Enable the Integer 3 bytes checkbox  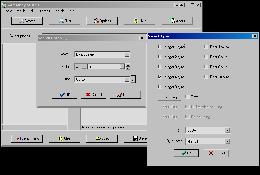click(x=160, y=67)
